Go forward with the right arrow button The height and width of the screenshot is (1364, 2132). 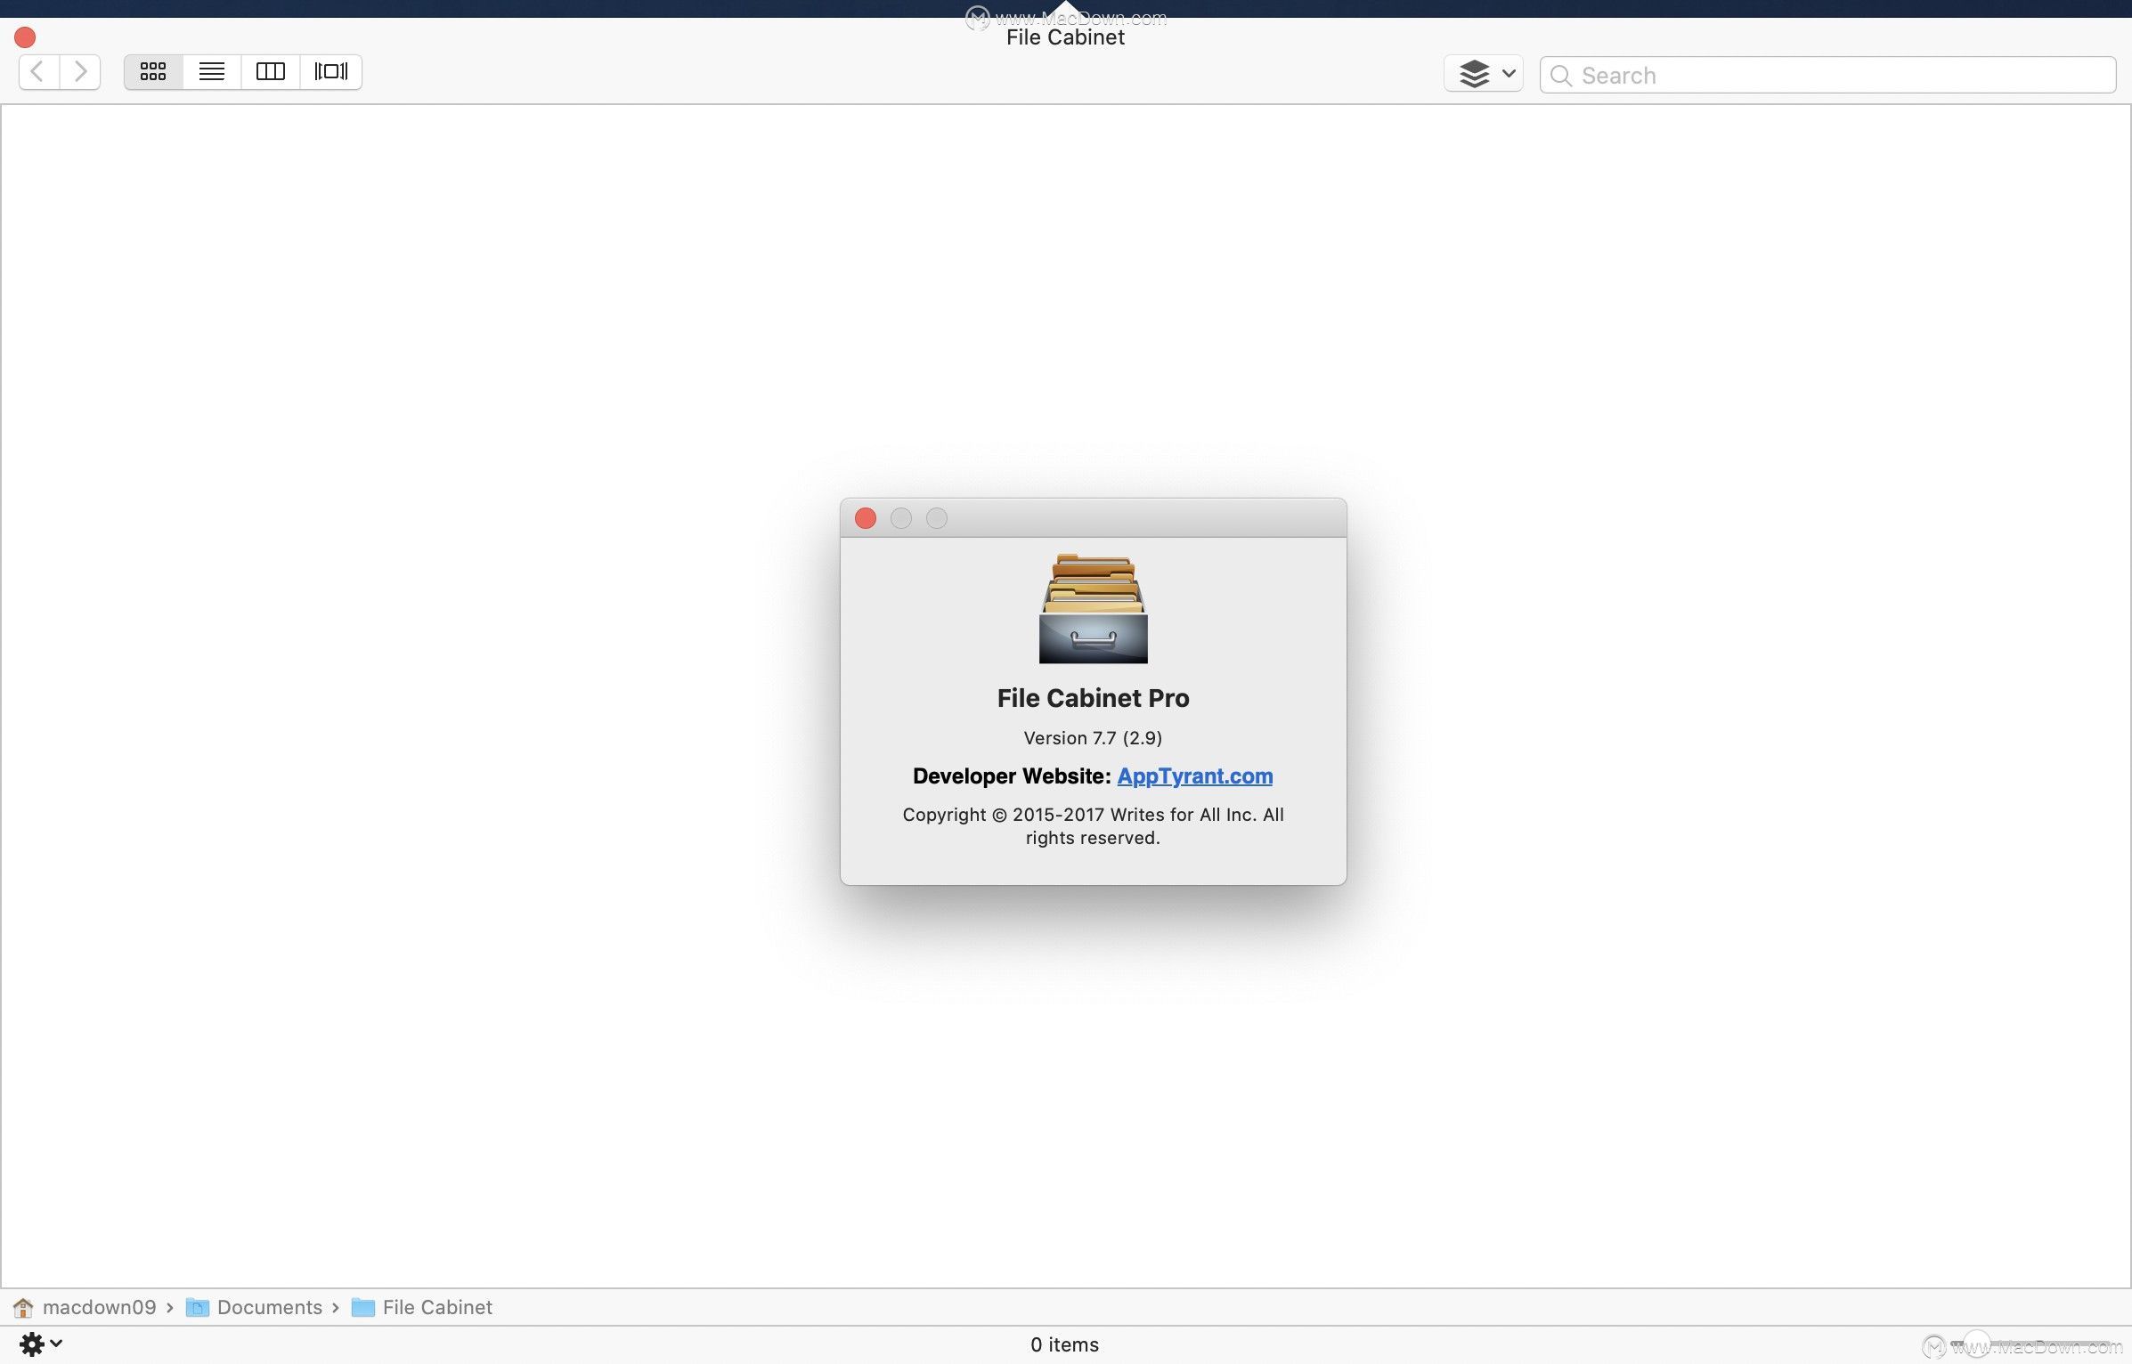tap(80, 72)
